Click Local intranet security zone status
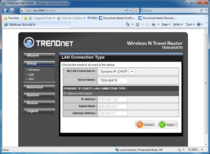The image size is (210, 154). click(139, 150)
